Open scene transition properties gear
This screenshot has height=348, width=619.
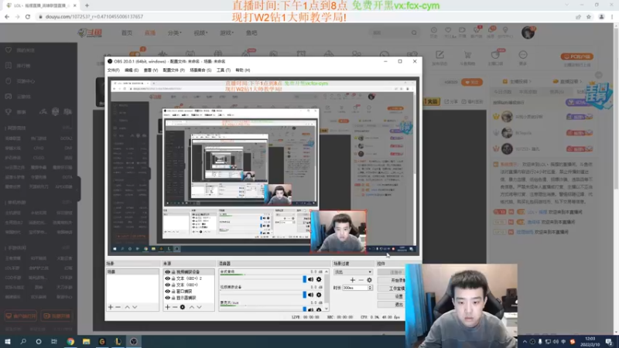(x=369, y=280)
